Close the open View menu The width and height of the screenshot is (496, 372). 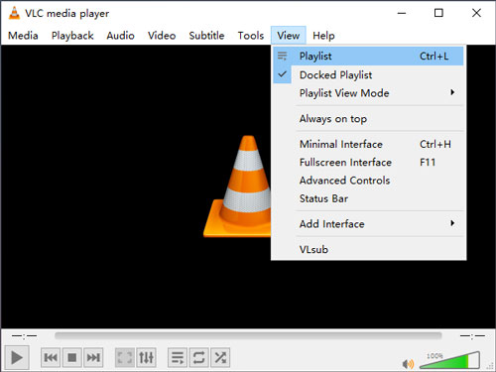pos(289,36)
